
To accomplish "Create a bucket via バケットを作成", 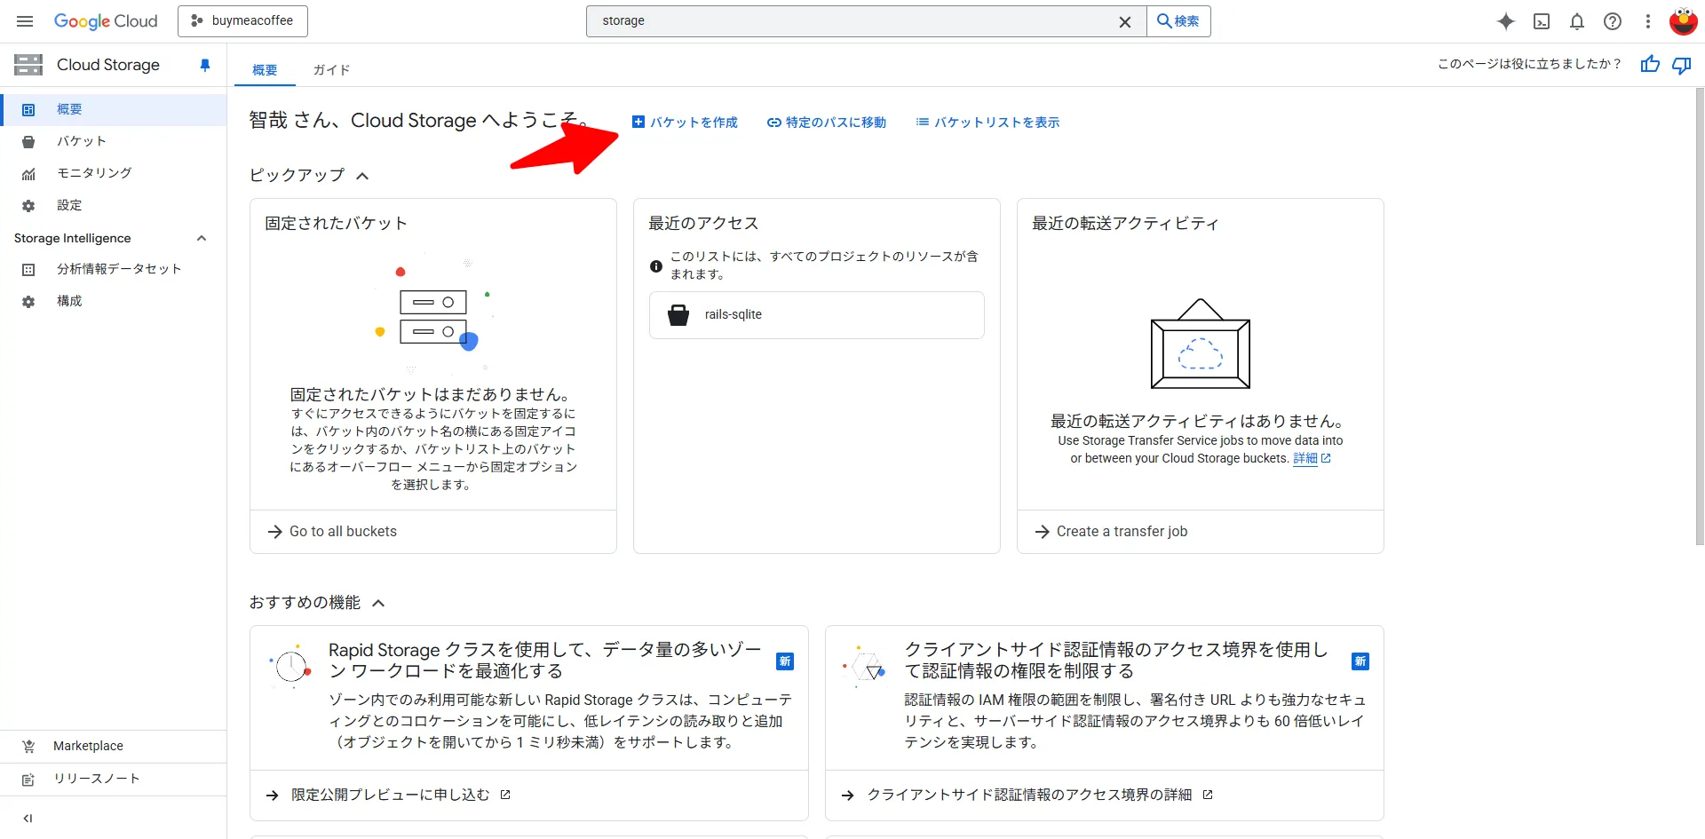I will click(685, 122).
